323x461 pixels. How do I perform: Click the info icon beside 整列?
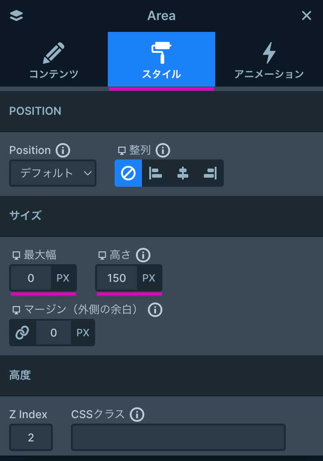click(162, 150)
